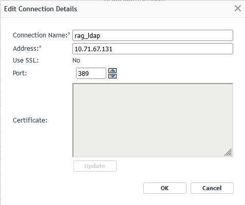Screen dimensions: 245x205
Task: Click the Port label text
Action: pyautogui.click(x=20, y=73)
